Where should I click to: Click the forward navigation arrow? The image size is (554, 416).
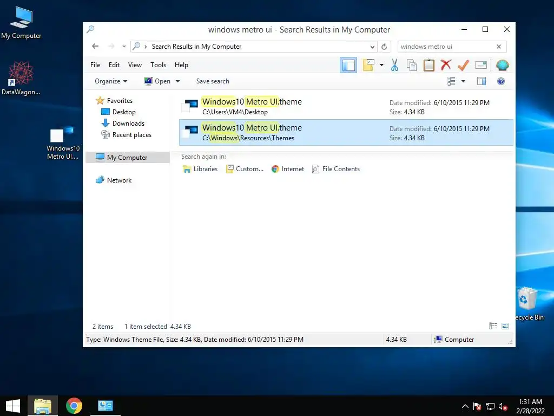(111, 47)
